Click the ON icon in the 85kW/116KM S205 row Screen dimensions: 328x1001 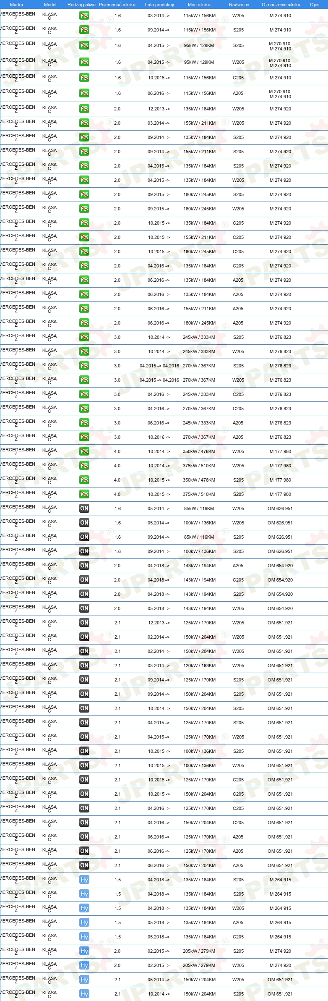tap(84, 537)
